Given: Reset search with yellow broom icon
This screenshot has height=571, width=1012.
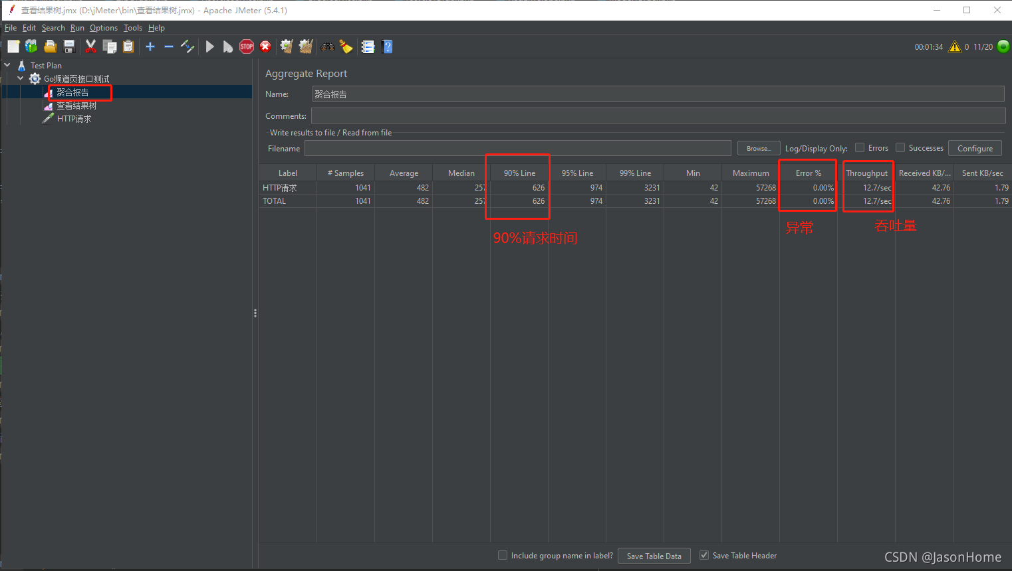Looking at the screenshot, I should pos(346,46).
